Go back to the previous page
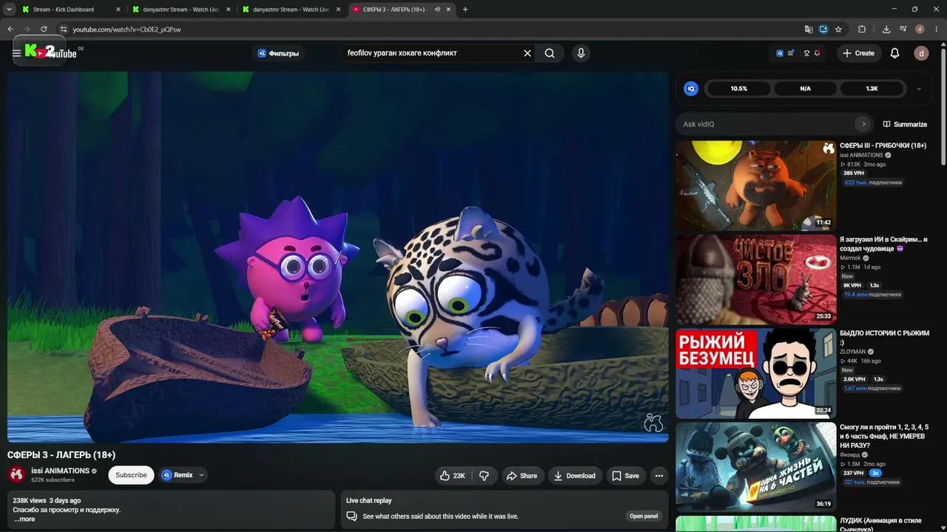 coord(10,30)
